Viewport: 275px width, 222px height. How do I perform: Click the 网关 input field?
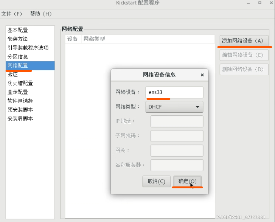(177, 151)
